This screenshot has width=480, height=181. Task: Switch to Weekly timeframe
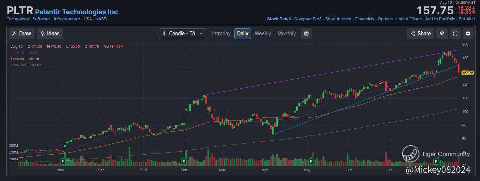(x=263, y=33)
